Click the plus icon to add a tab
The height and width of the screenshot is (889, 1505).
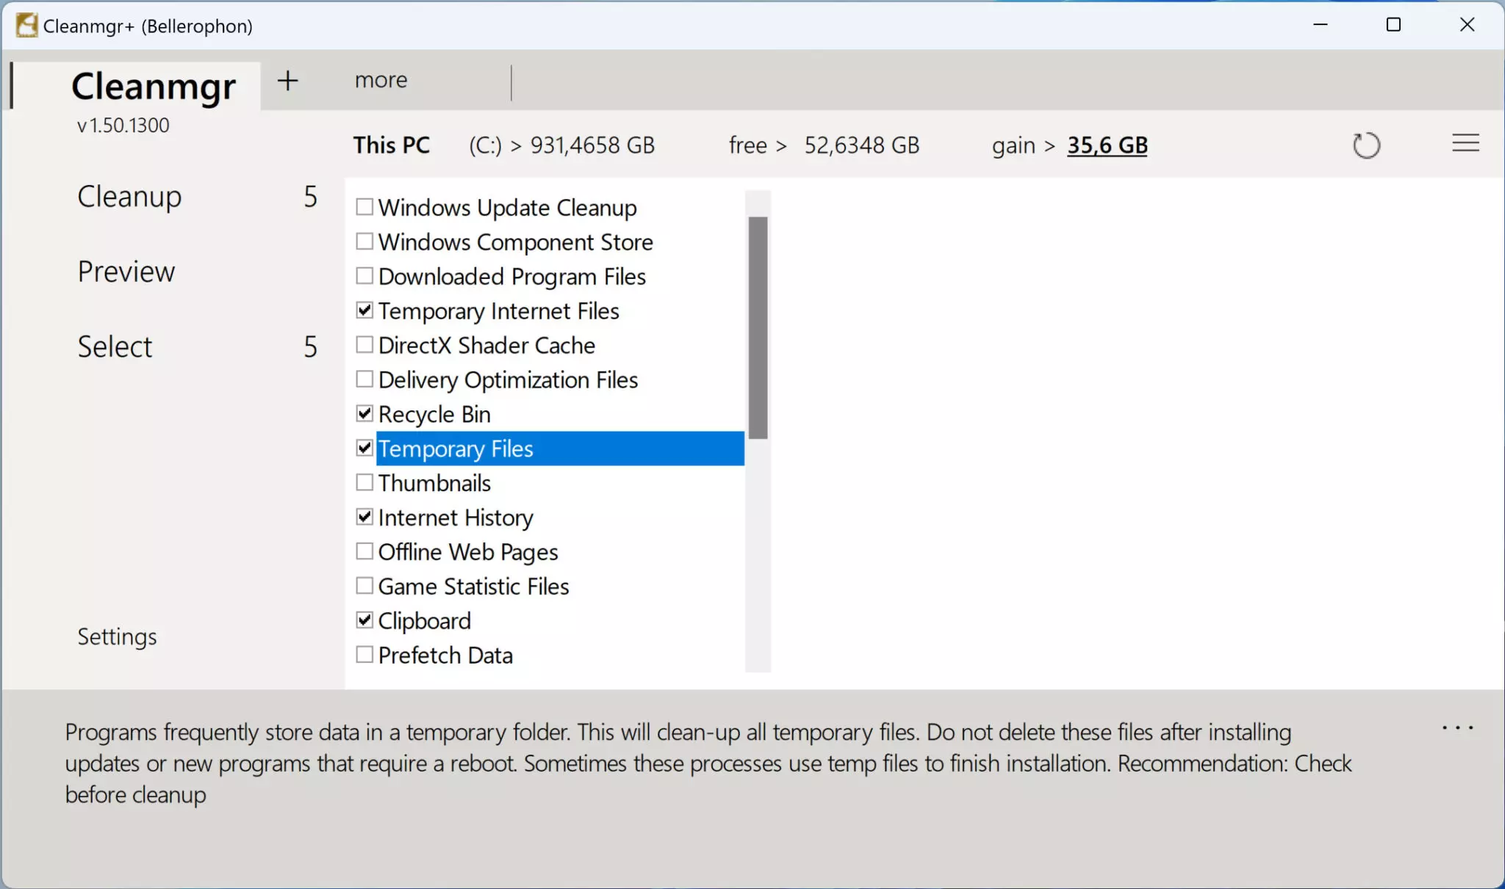[288, 81]
